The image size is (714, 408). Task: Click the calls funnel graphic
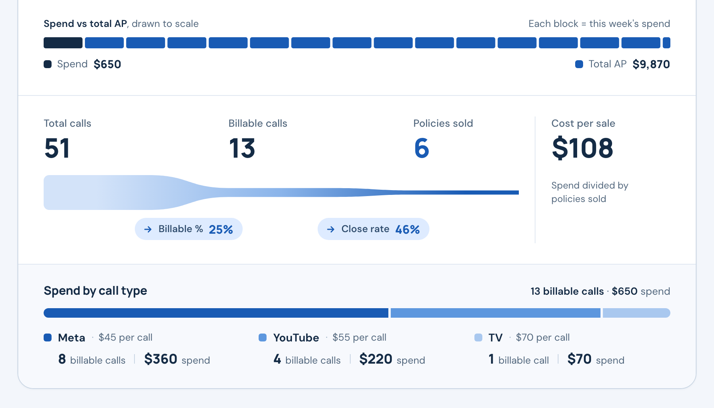tap(281, 193)
